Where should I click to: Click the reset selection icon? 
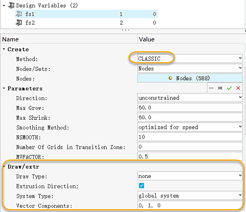[x=220, y=88]
